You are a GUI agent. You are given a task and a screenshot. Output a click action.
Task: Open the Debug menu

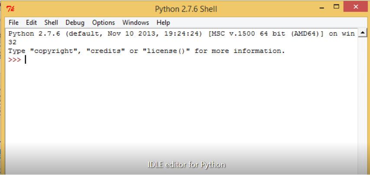pyautogui.click(x=75, y=23)
